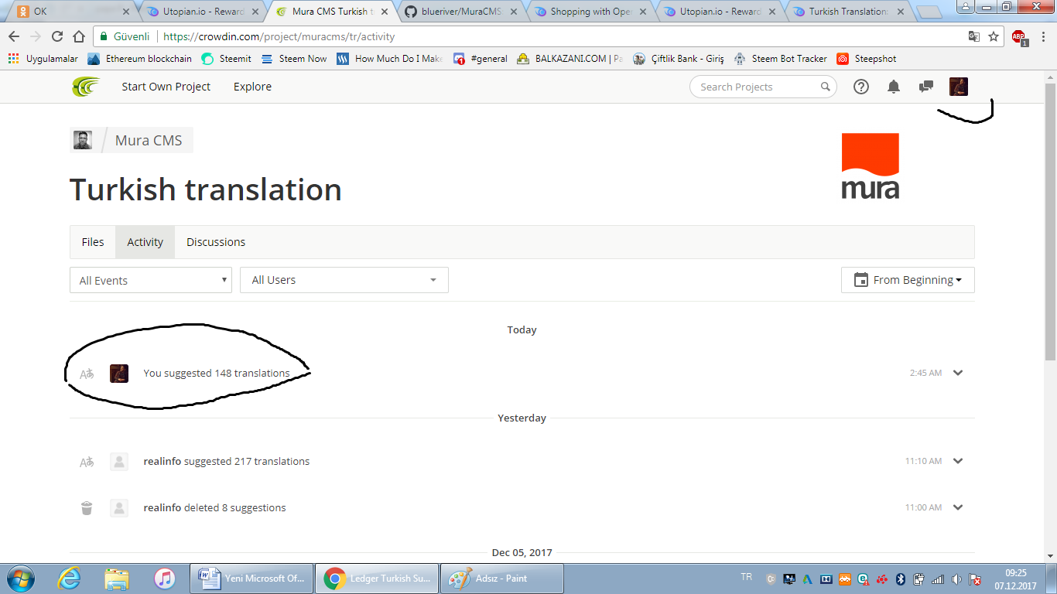Open Chrome's three-dot menu
The height and width of the screenshot is (594, 1057).
click(x=1043, y=36)
